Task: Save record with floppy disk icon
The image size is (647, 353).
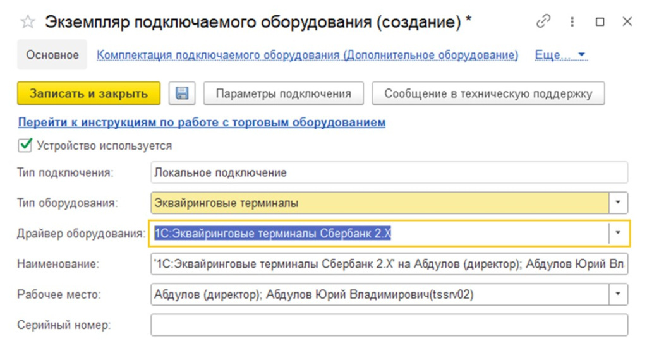Action: tap(182, 93)
